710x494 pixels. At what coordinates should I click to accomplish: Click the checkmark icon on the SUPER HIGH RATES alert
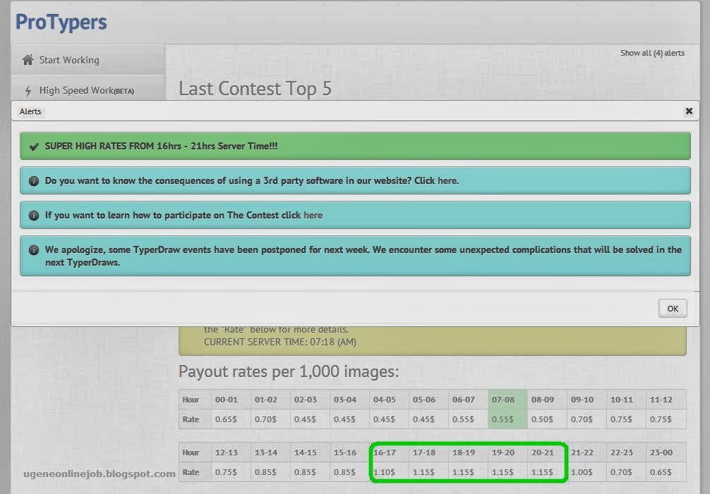(33, 146)
